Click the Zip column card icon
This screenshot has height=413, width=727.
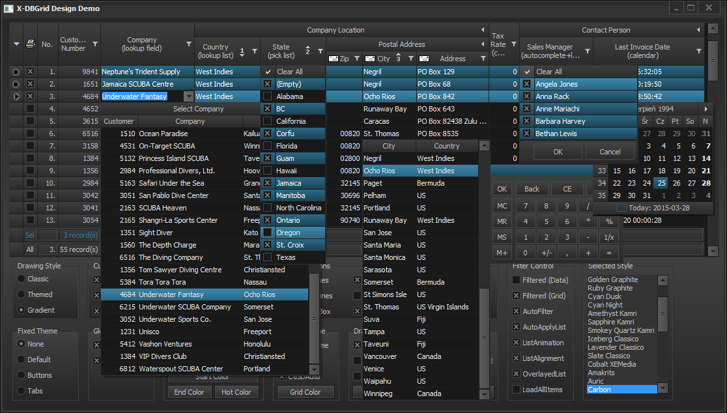(334, 59)
